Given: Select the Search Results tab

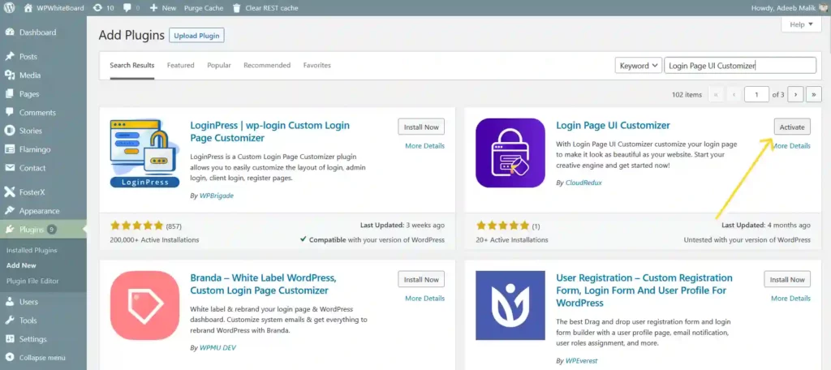Looking at the screenshot, I should (x=132, y=65).
